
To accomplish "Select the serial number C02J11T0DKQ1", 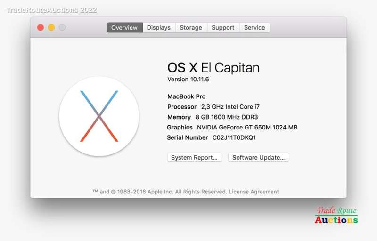I will coord(234,137).
